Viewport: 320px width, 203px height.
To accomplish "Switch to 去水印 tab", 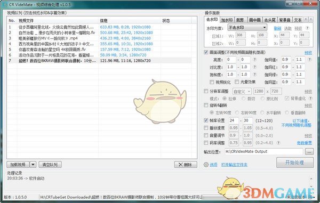I will 212,20.
